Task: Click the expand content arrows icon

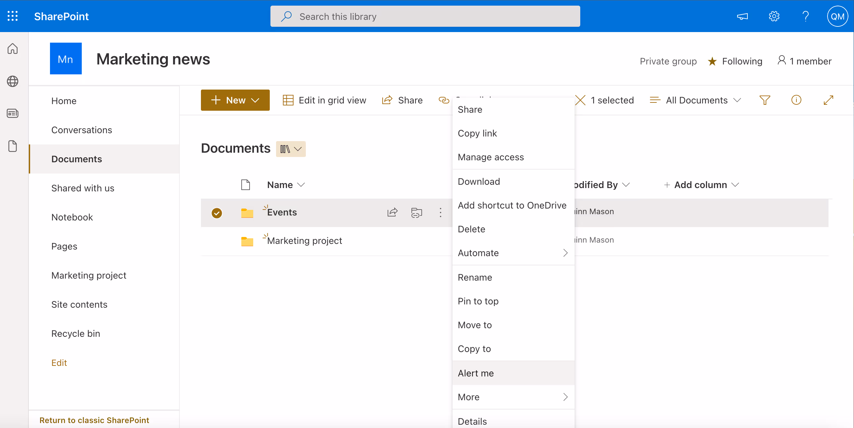Action: click(828, 100)
